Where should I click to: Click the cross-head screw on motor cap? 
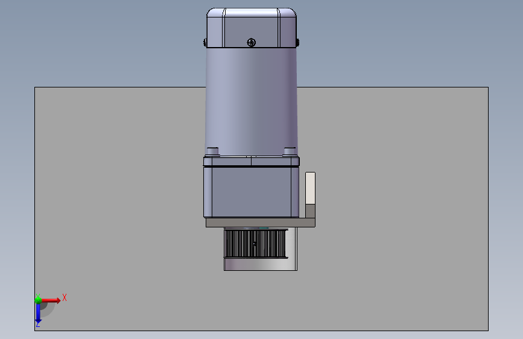point(251,42)
